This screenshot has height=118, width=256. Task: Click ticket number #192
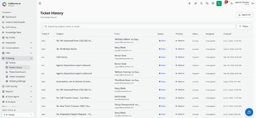pos(43,82)
